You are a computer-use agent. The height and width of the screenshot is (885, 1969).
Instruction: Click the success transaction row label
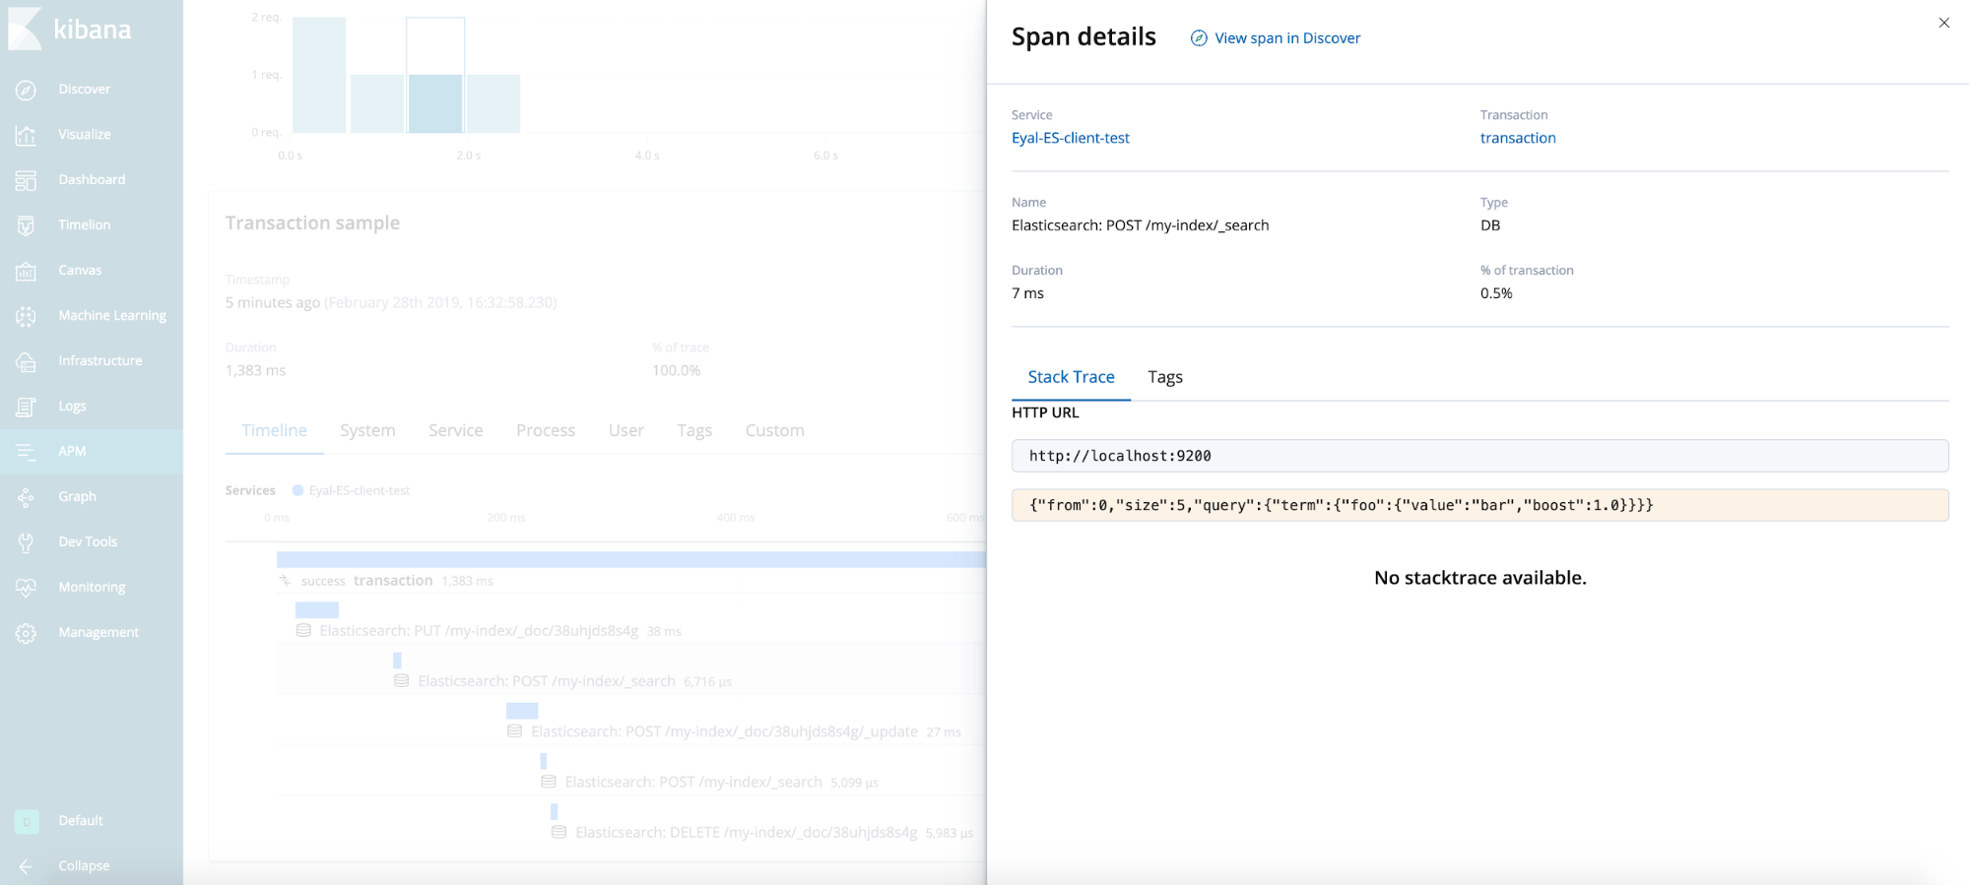[x=366, y=581]
